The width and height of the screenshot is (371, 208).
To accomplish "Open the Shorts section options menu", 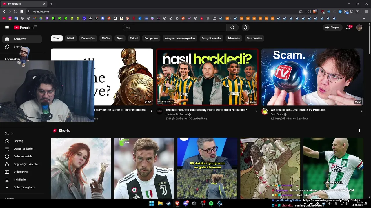I will 359,131.
